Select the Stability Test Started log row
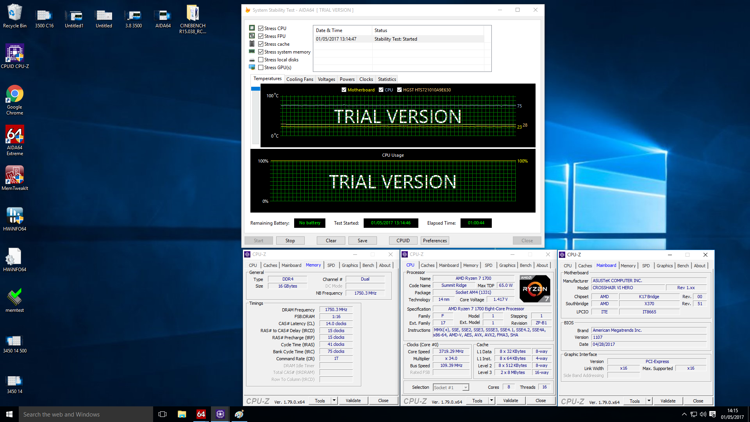 399,39
